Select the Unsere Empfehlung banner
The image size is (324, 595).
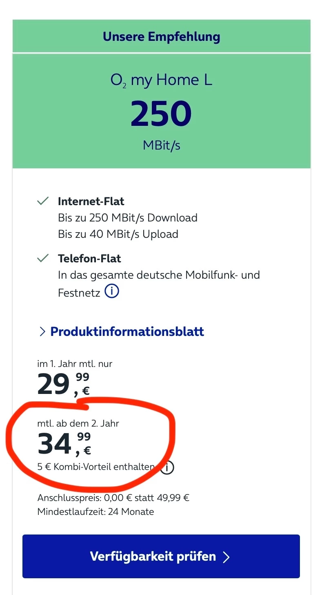click(x=162, y=37)
